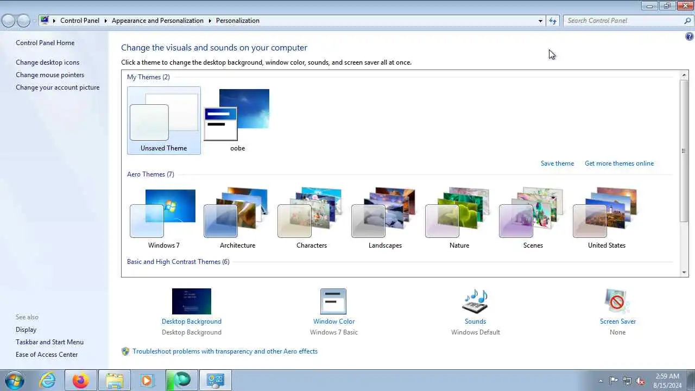Open Change mouse pointers
The height and width of the screenshot is (391, 695).
(x=50, y=75)
